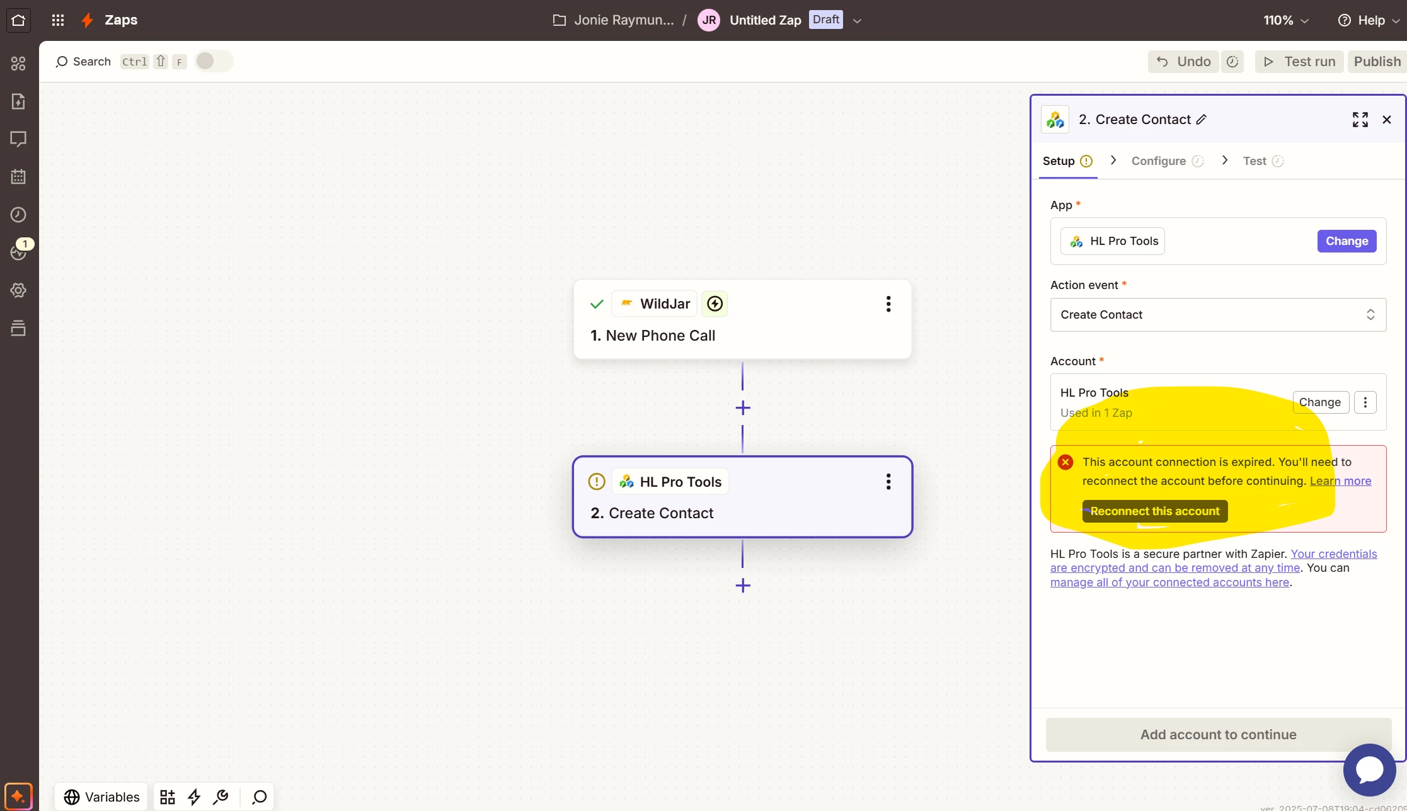Open the AI copilot sparkle icon

point(18,796)
